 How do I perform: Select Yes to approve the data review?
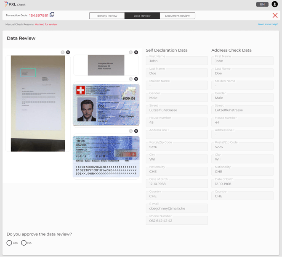tap(9, 243)
